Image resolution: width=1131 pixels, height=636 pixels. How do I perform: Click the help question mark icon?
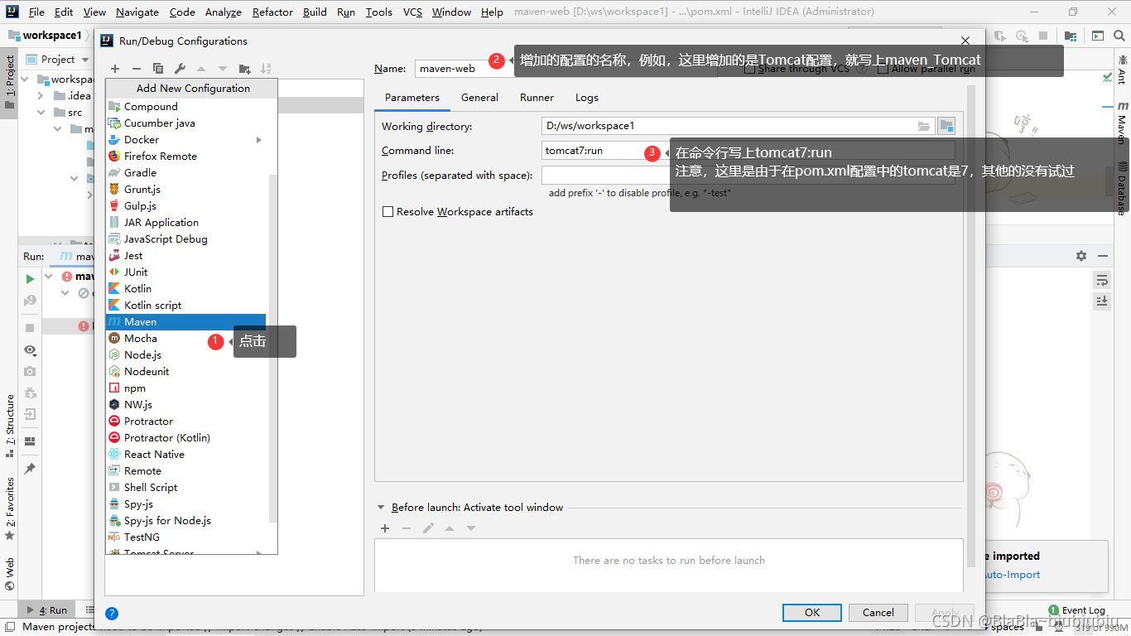click(x=112, y=614)
